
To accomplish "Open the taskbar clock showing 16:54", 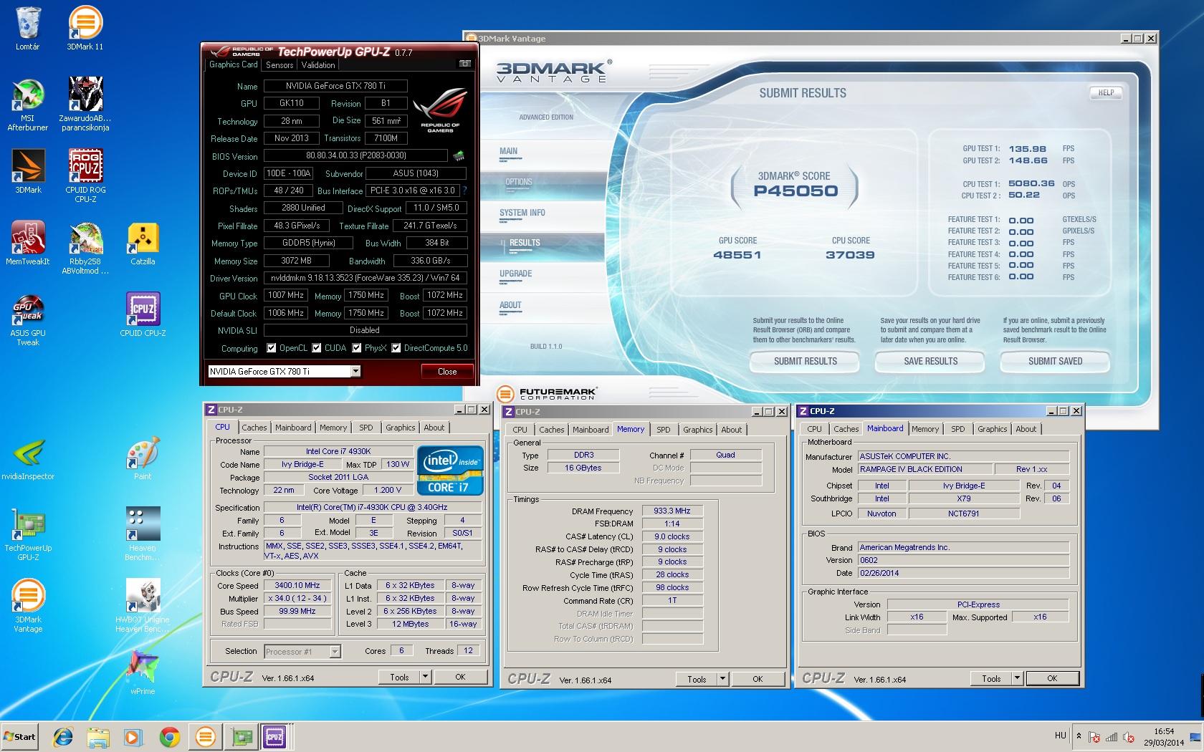I will 1164,736.
